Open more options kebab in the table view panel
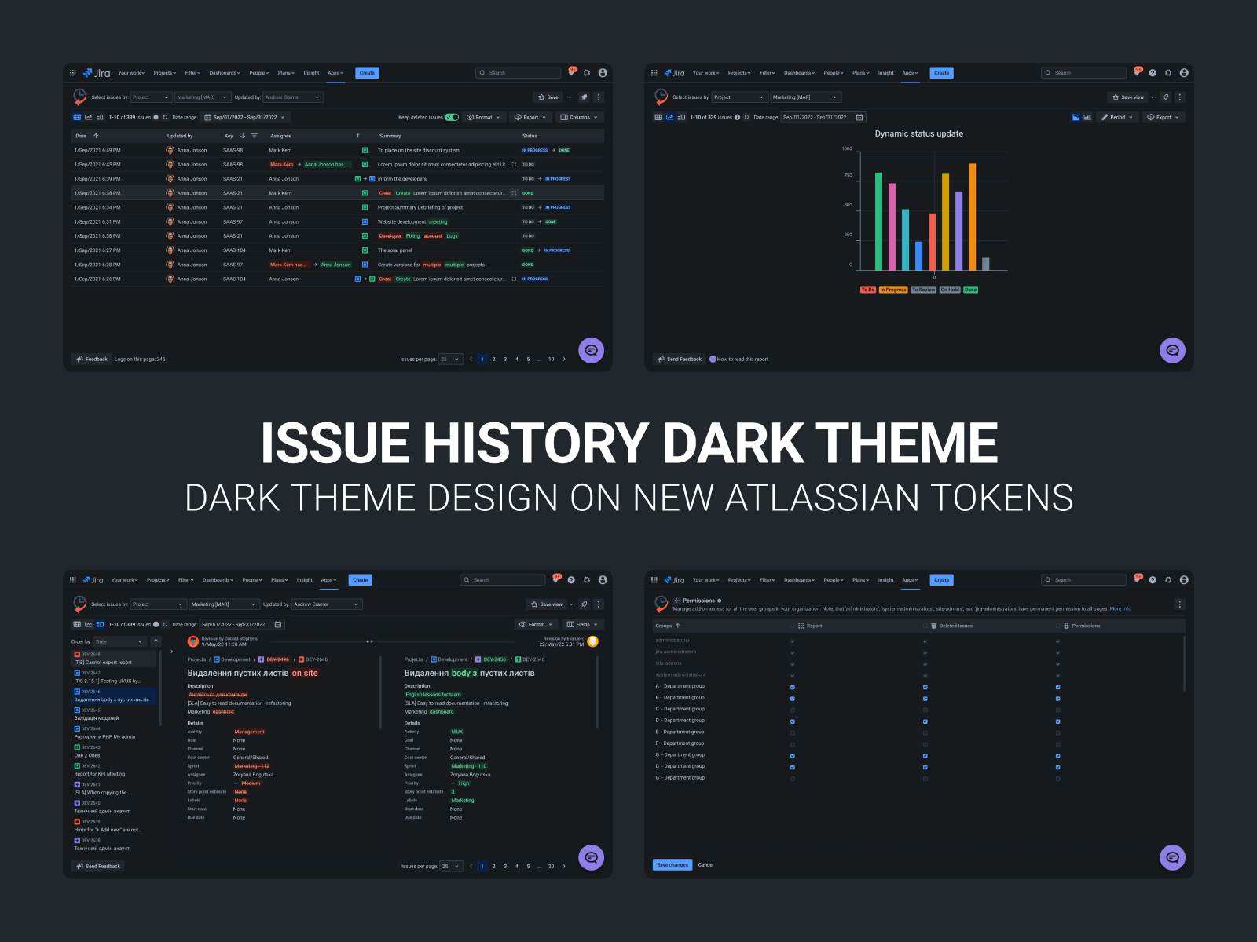The height and width of the screenshot is (942, 1257). tap(599, 97)
